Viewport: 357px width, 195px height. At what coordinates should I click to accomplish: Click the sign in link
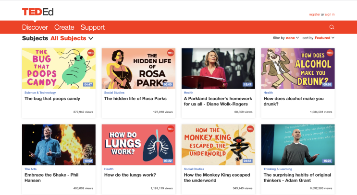click(x=330, y=14)
